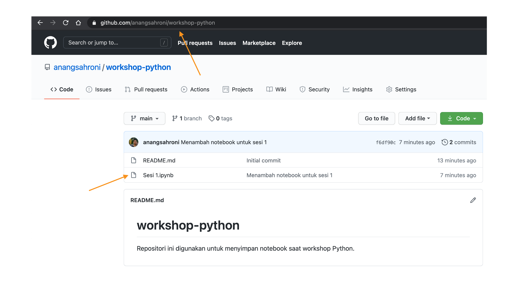Switch to the repository Issues tab
The width and height of the screenshot is (519, 287).
click(99, 89)
